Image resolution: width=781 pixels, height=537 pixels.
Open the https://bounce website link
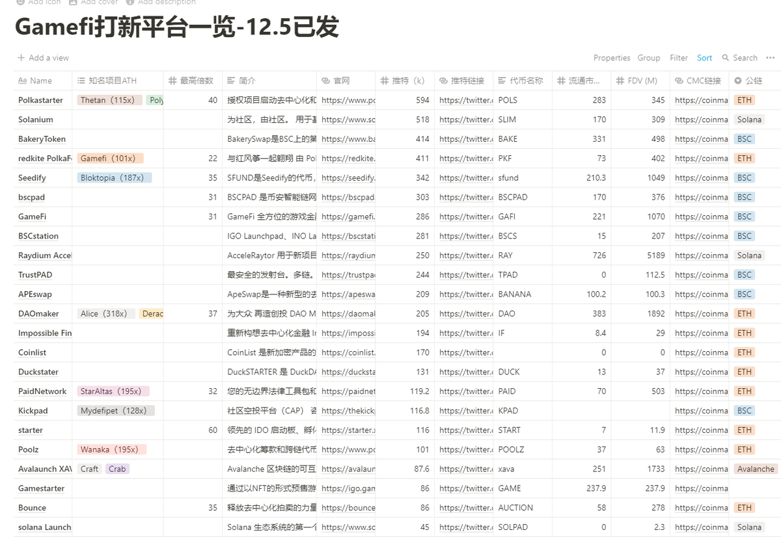348,508
